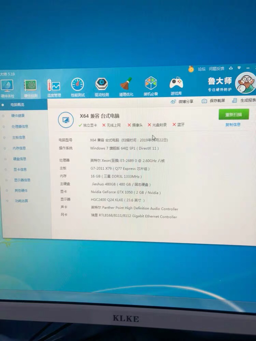
Task: Click the HGC2400 Q24 KLKE monitor entry
Action: pos(118,200)
